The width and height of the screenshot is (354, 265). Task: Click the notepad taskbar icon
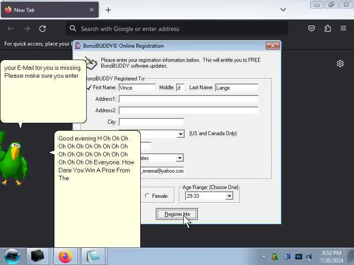(93, 257)
